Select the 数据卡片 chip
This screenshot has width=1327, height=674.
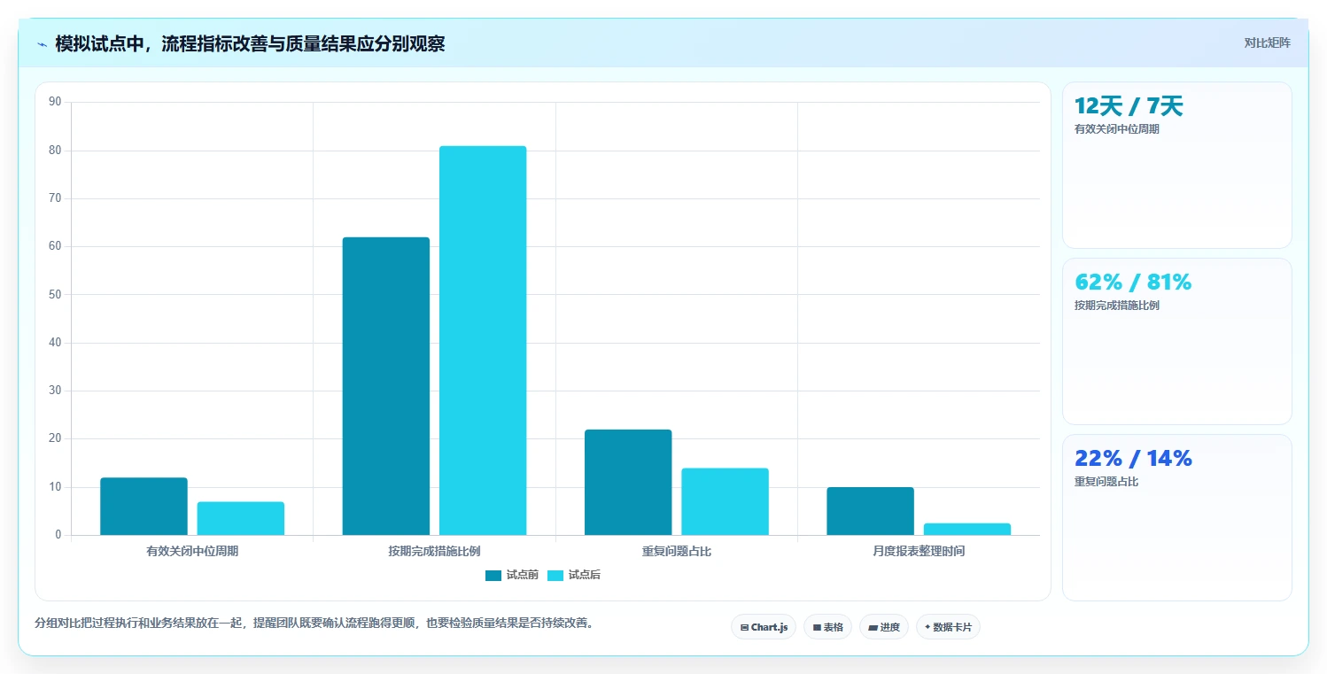click(948, 627)
